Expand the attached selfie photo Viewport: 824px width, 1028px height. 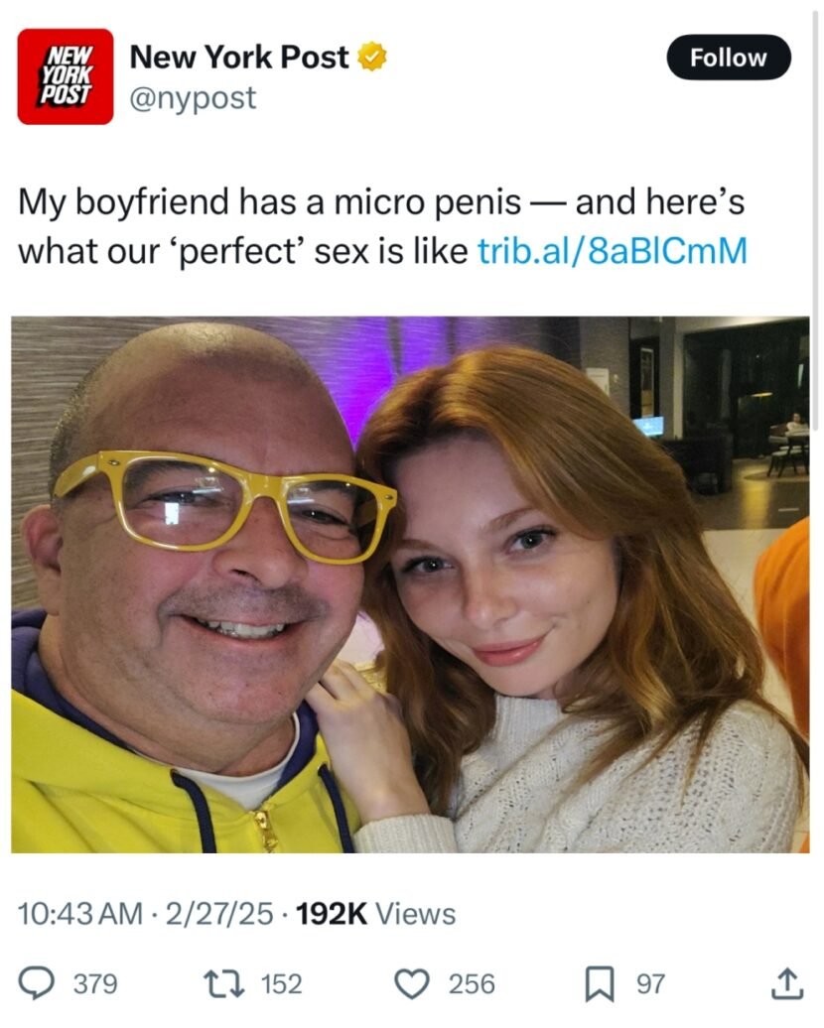pos(410,584)
